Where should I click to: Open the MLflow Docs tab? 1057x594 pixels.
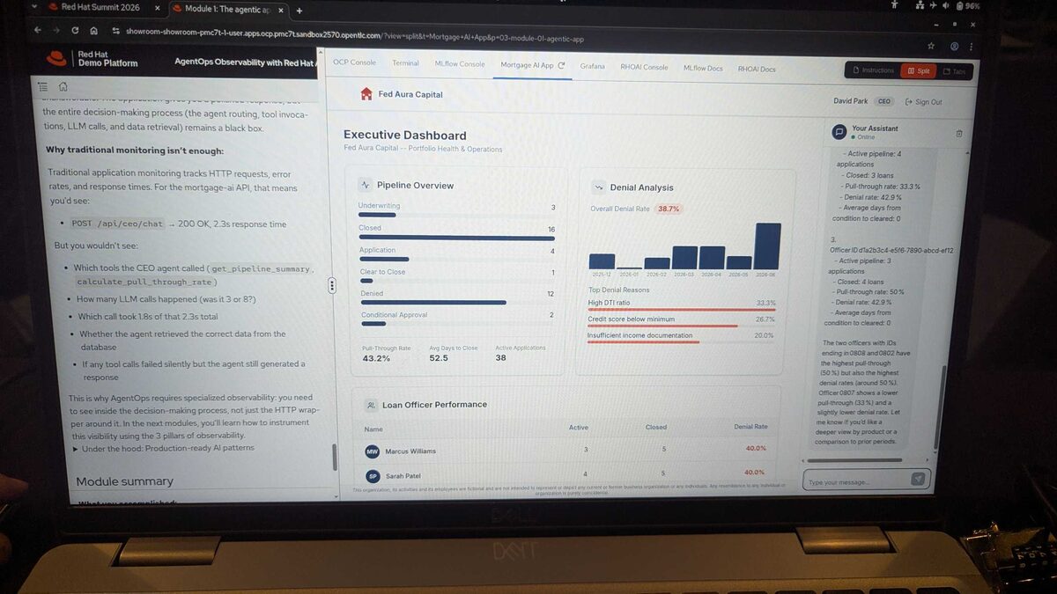tap(702, 68)
